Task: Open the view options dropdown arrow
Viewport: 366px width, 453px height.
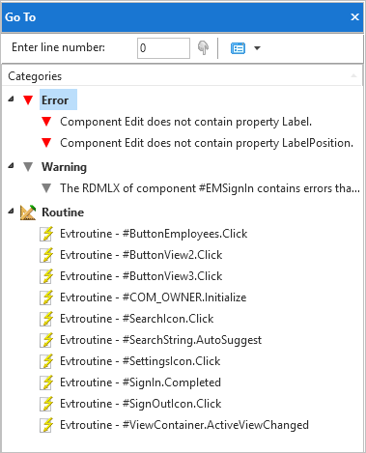Action: 257,48
